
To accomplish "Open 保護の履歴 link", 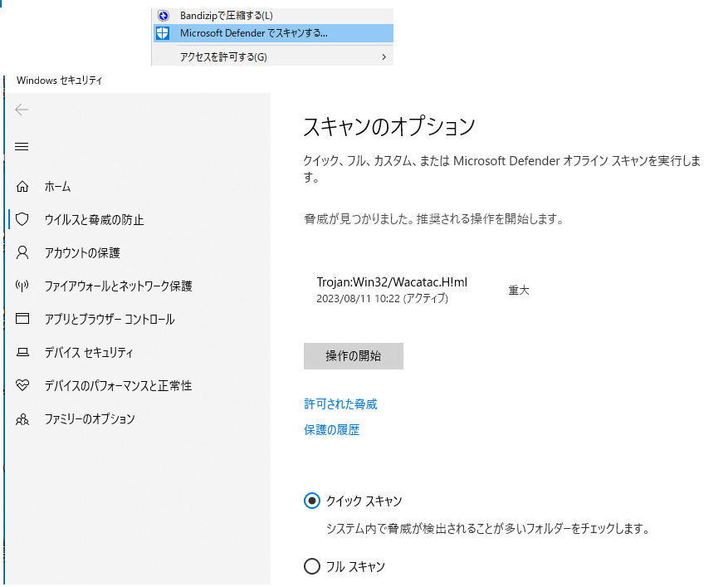I will click(331, 429).
